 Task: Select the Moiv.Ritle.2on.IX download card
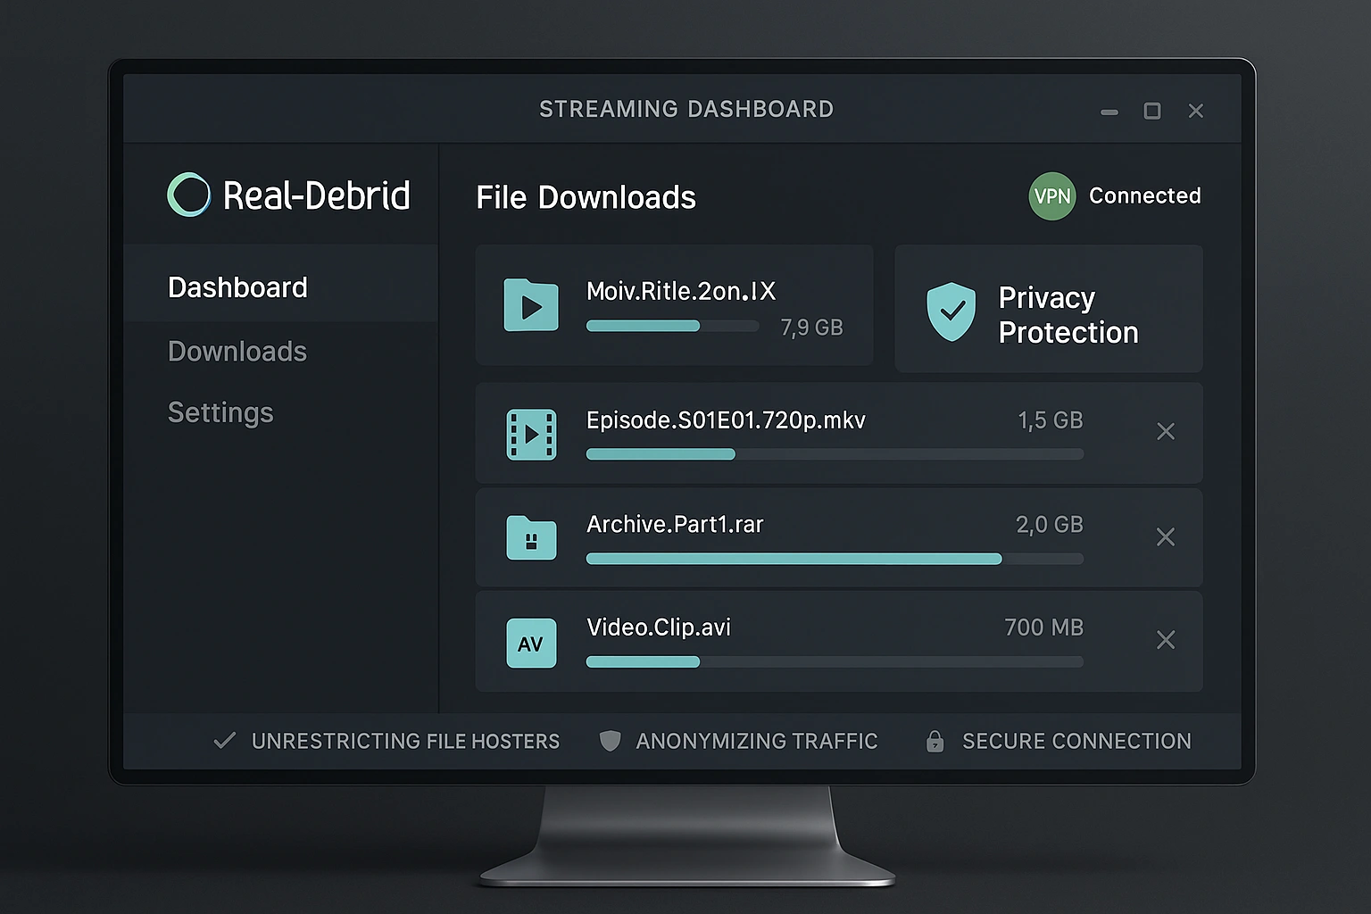coord(674,305)
